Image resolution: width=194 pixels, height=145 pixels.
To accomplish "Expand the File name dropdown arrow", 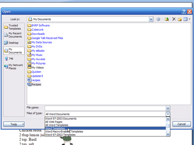I will coord(168,108).
